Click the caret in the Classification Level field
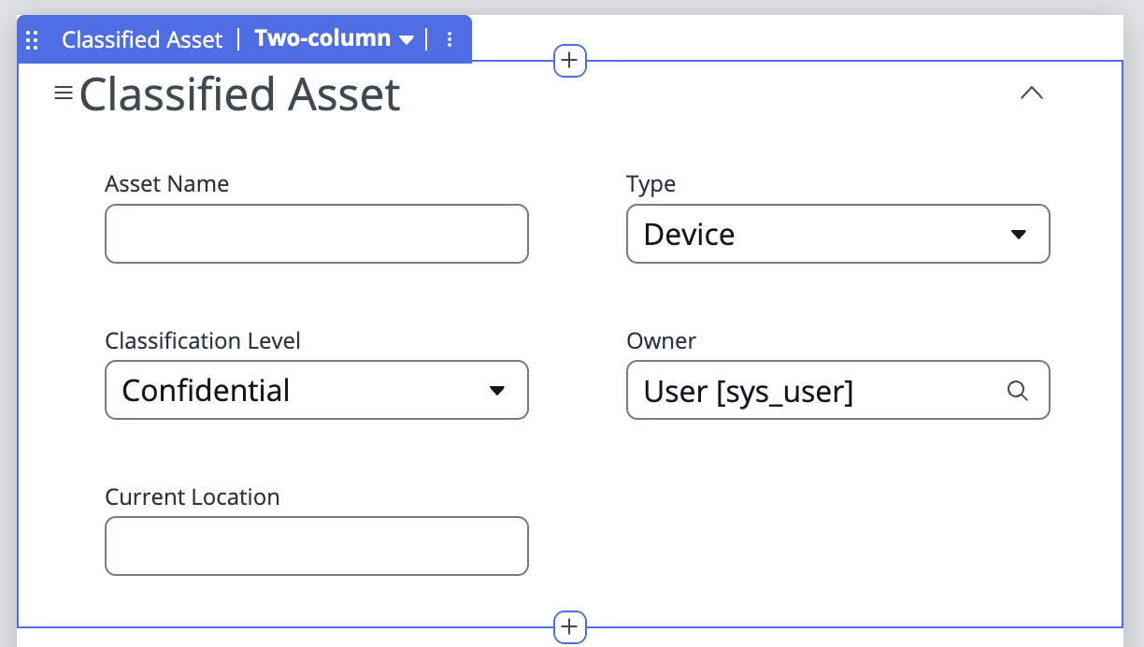 [496, 390]
